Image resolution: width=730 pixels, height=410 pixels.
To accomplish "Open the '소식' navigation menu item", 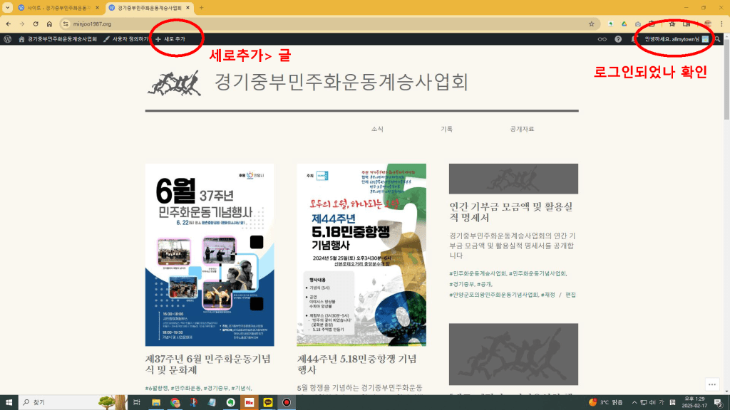I will (377, 129).
